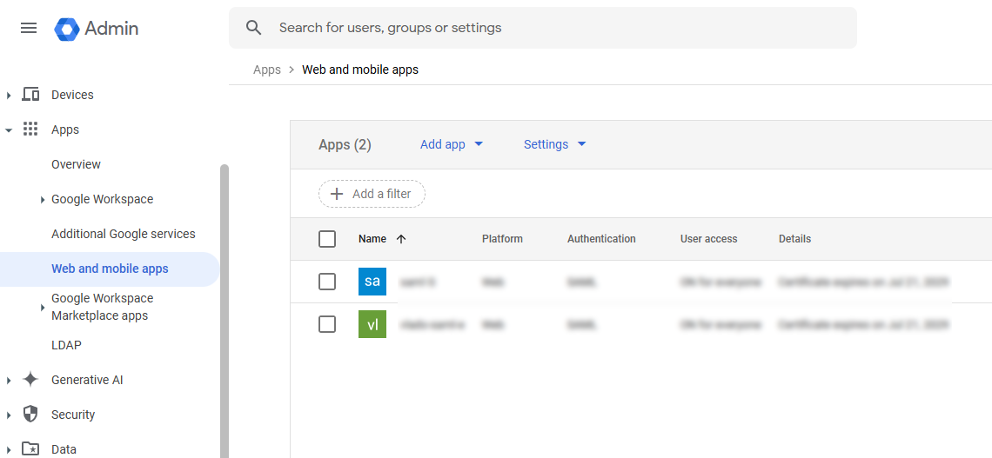Open the Settings dropdown
This screenshot has width=992, height=458.
click(555, 144)
